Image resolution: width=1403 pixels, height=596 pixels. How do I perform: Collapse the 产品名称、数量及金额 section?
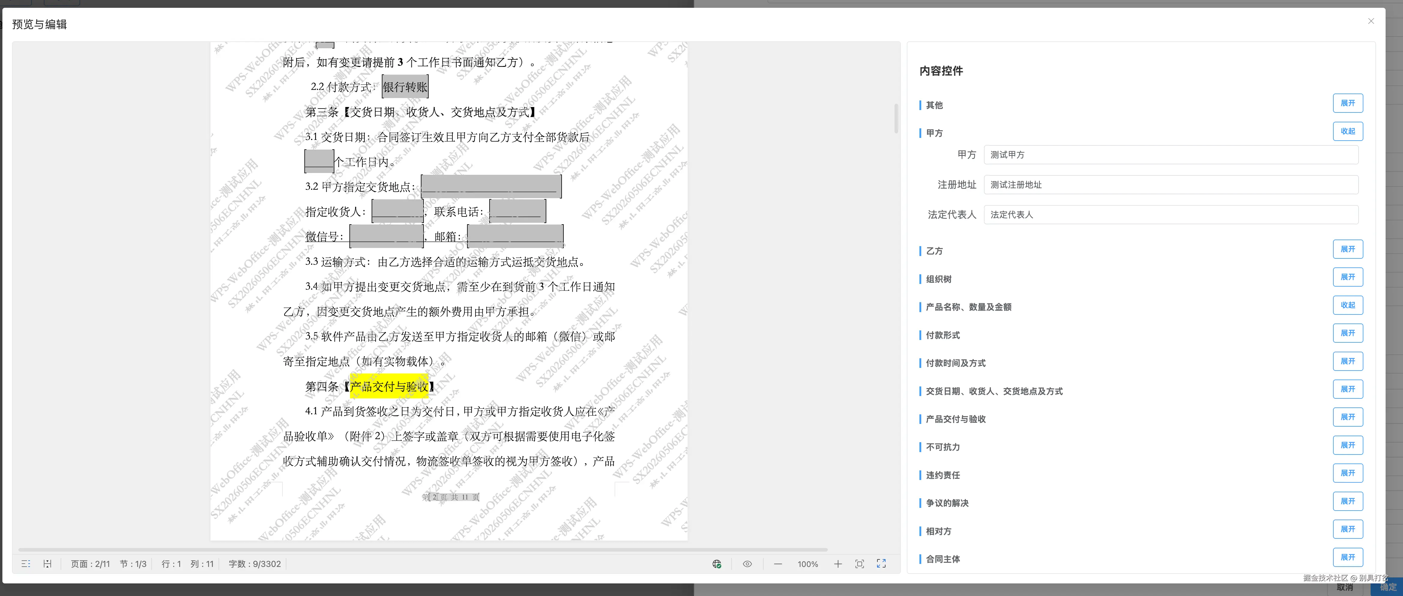[1347, 305]
